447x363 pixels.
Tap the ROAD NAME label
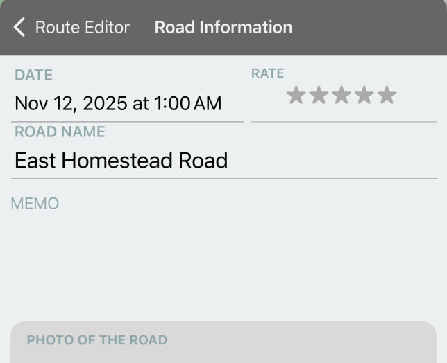coord(60,132)
